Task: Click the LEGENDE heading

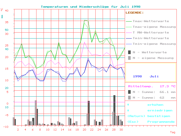Action: [x=135, y=13]
